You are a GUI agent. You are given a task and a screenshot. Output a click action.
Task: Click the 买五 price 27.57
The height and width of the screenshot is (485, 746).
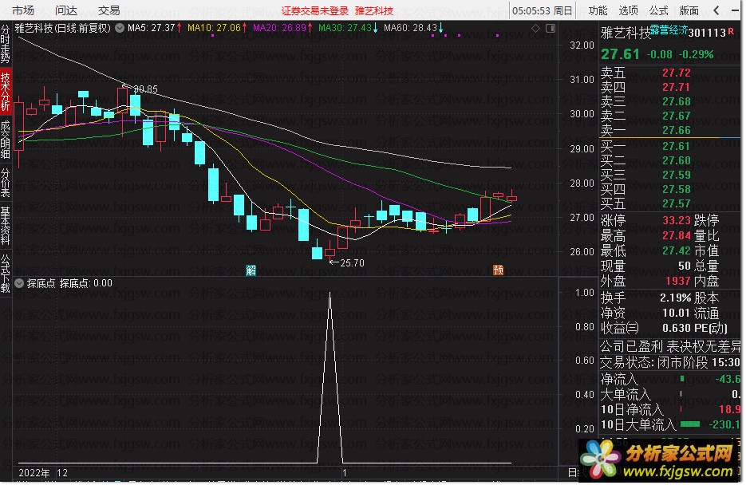coord(676,203)
